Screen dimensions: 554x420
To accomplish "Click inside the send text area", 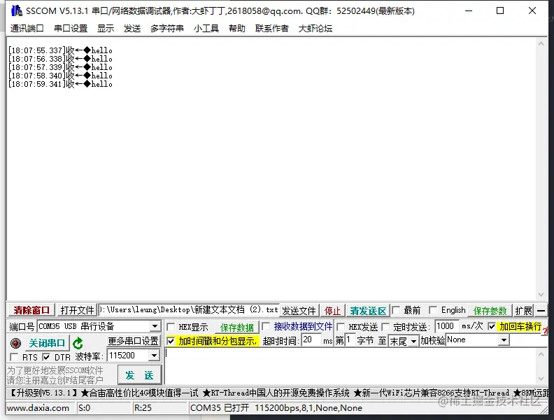I will click(350, 366).
